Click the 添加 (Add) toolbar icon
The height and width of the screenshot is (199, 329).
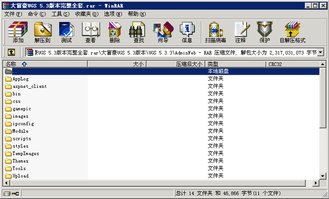click(18, 33)
